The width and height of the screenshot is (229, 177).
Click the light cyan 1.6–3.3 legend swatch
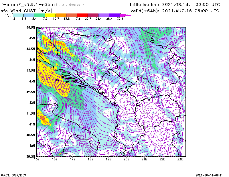(x=18, y=15)
